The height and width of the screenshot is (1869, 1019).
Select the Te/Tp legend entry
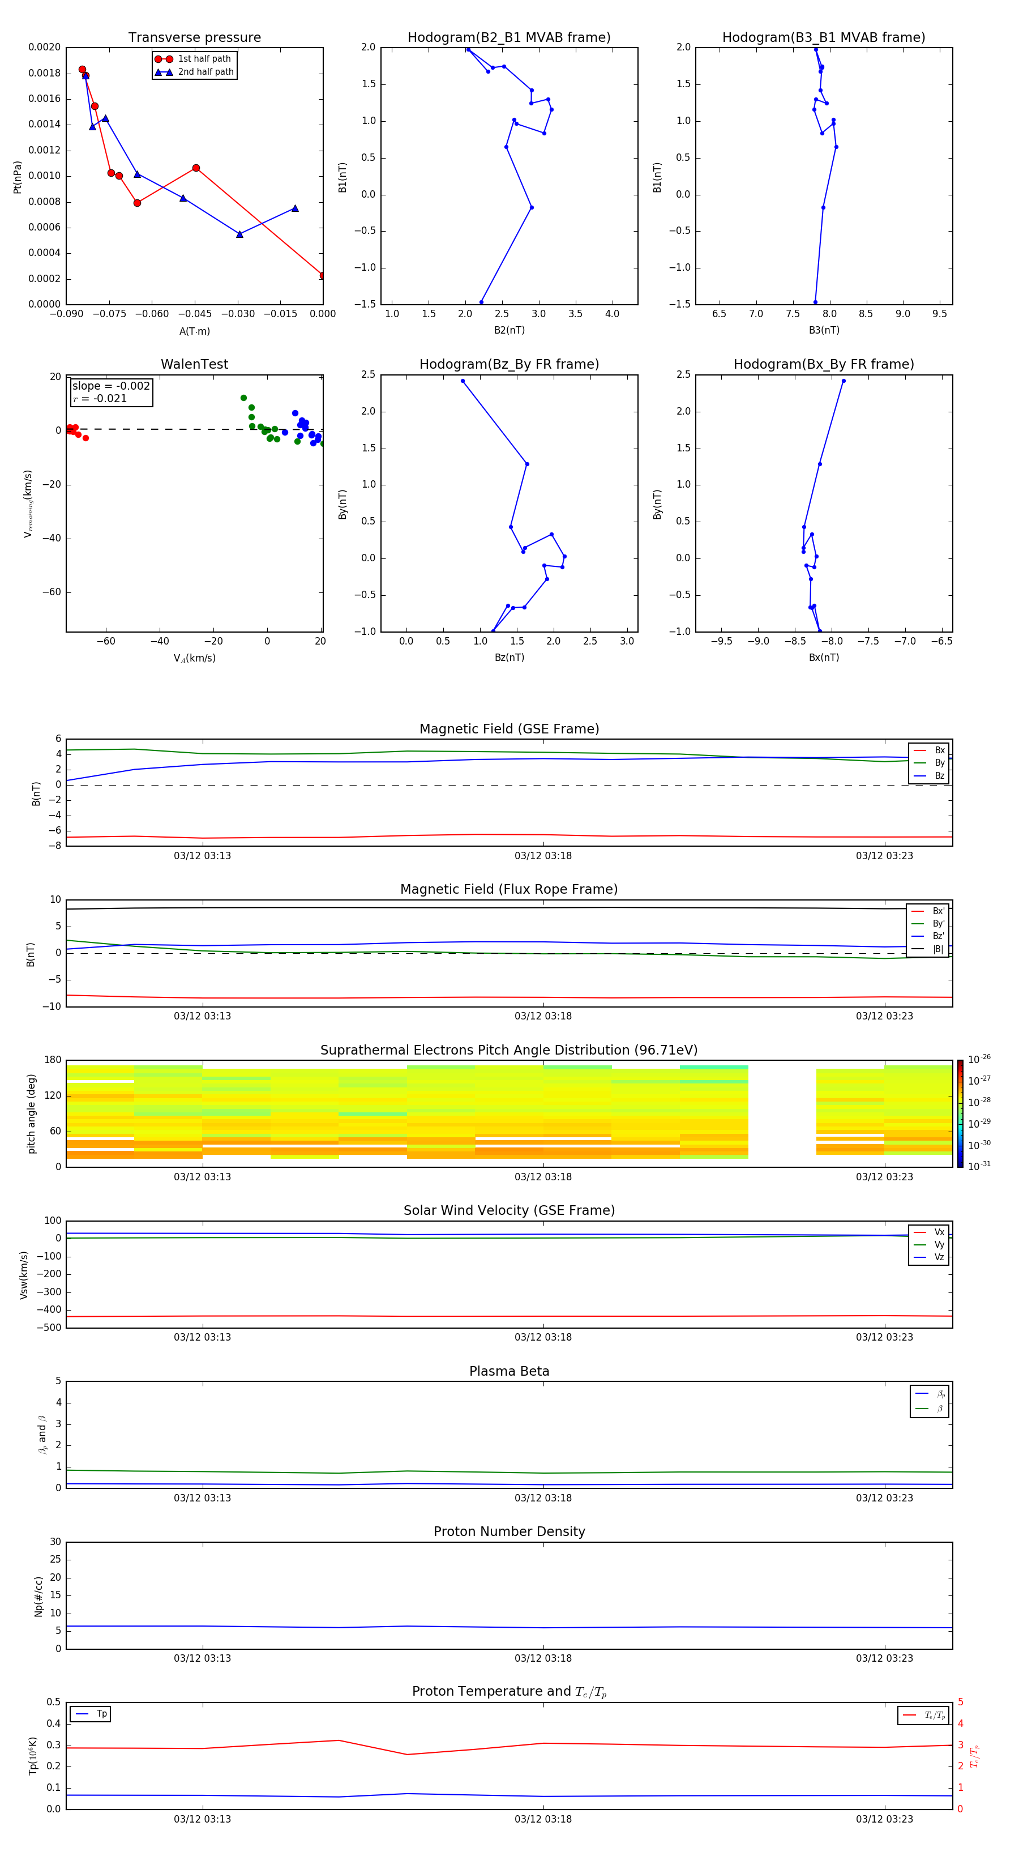(x=924, y=1715)
